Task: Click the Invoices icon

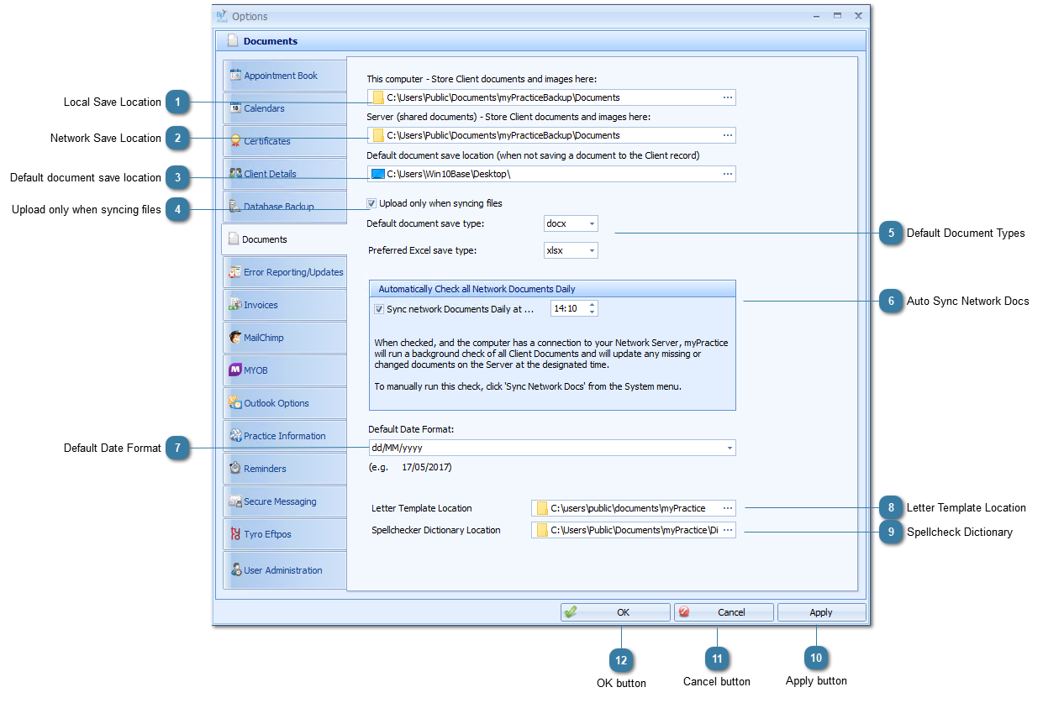Action: [235, 304]
